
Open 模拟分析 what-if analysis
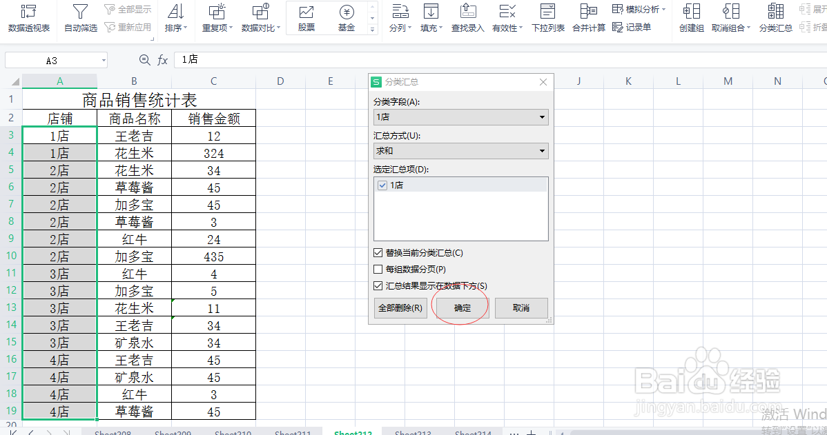(639, 10)
